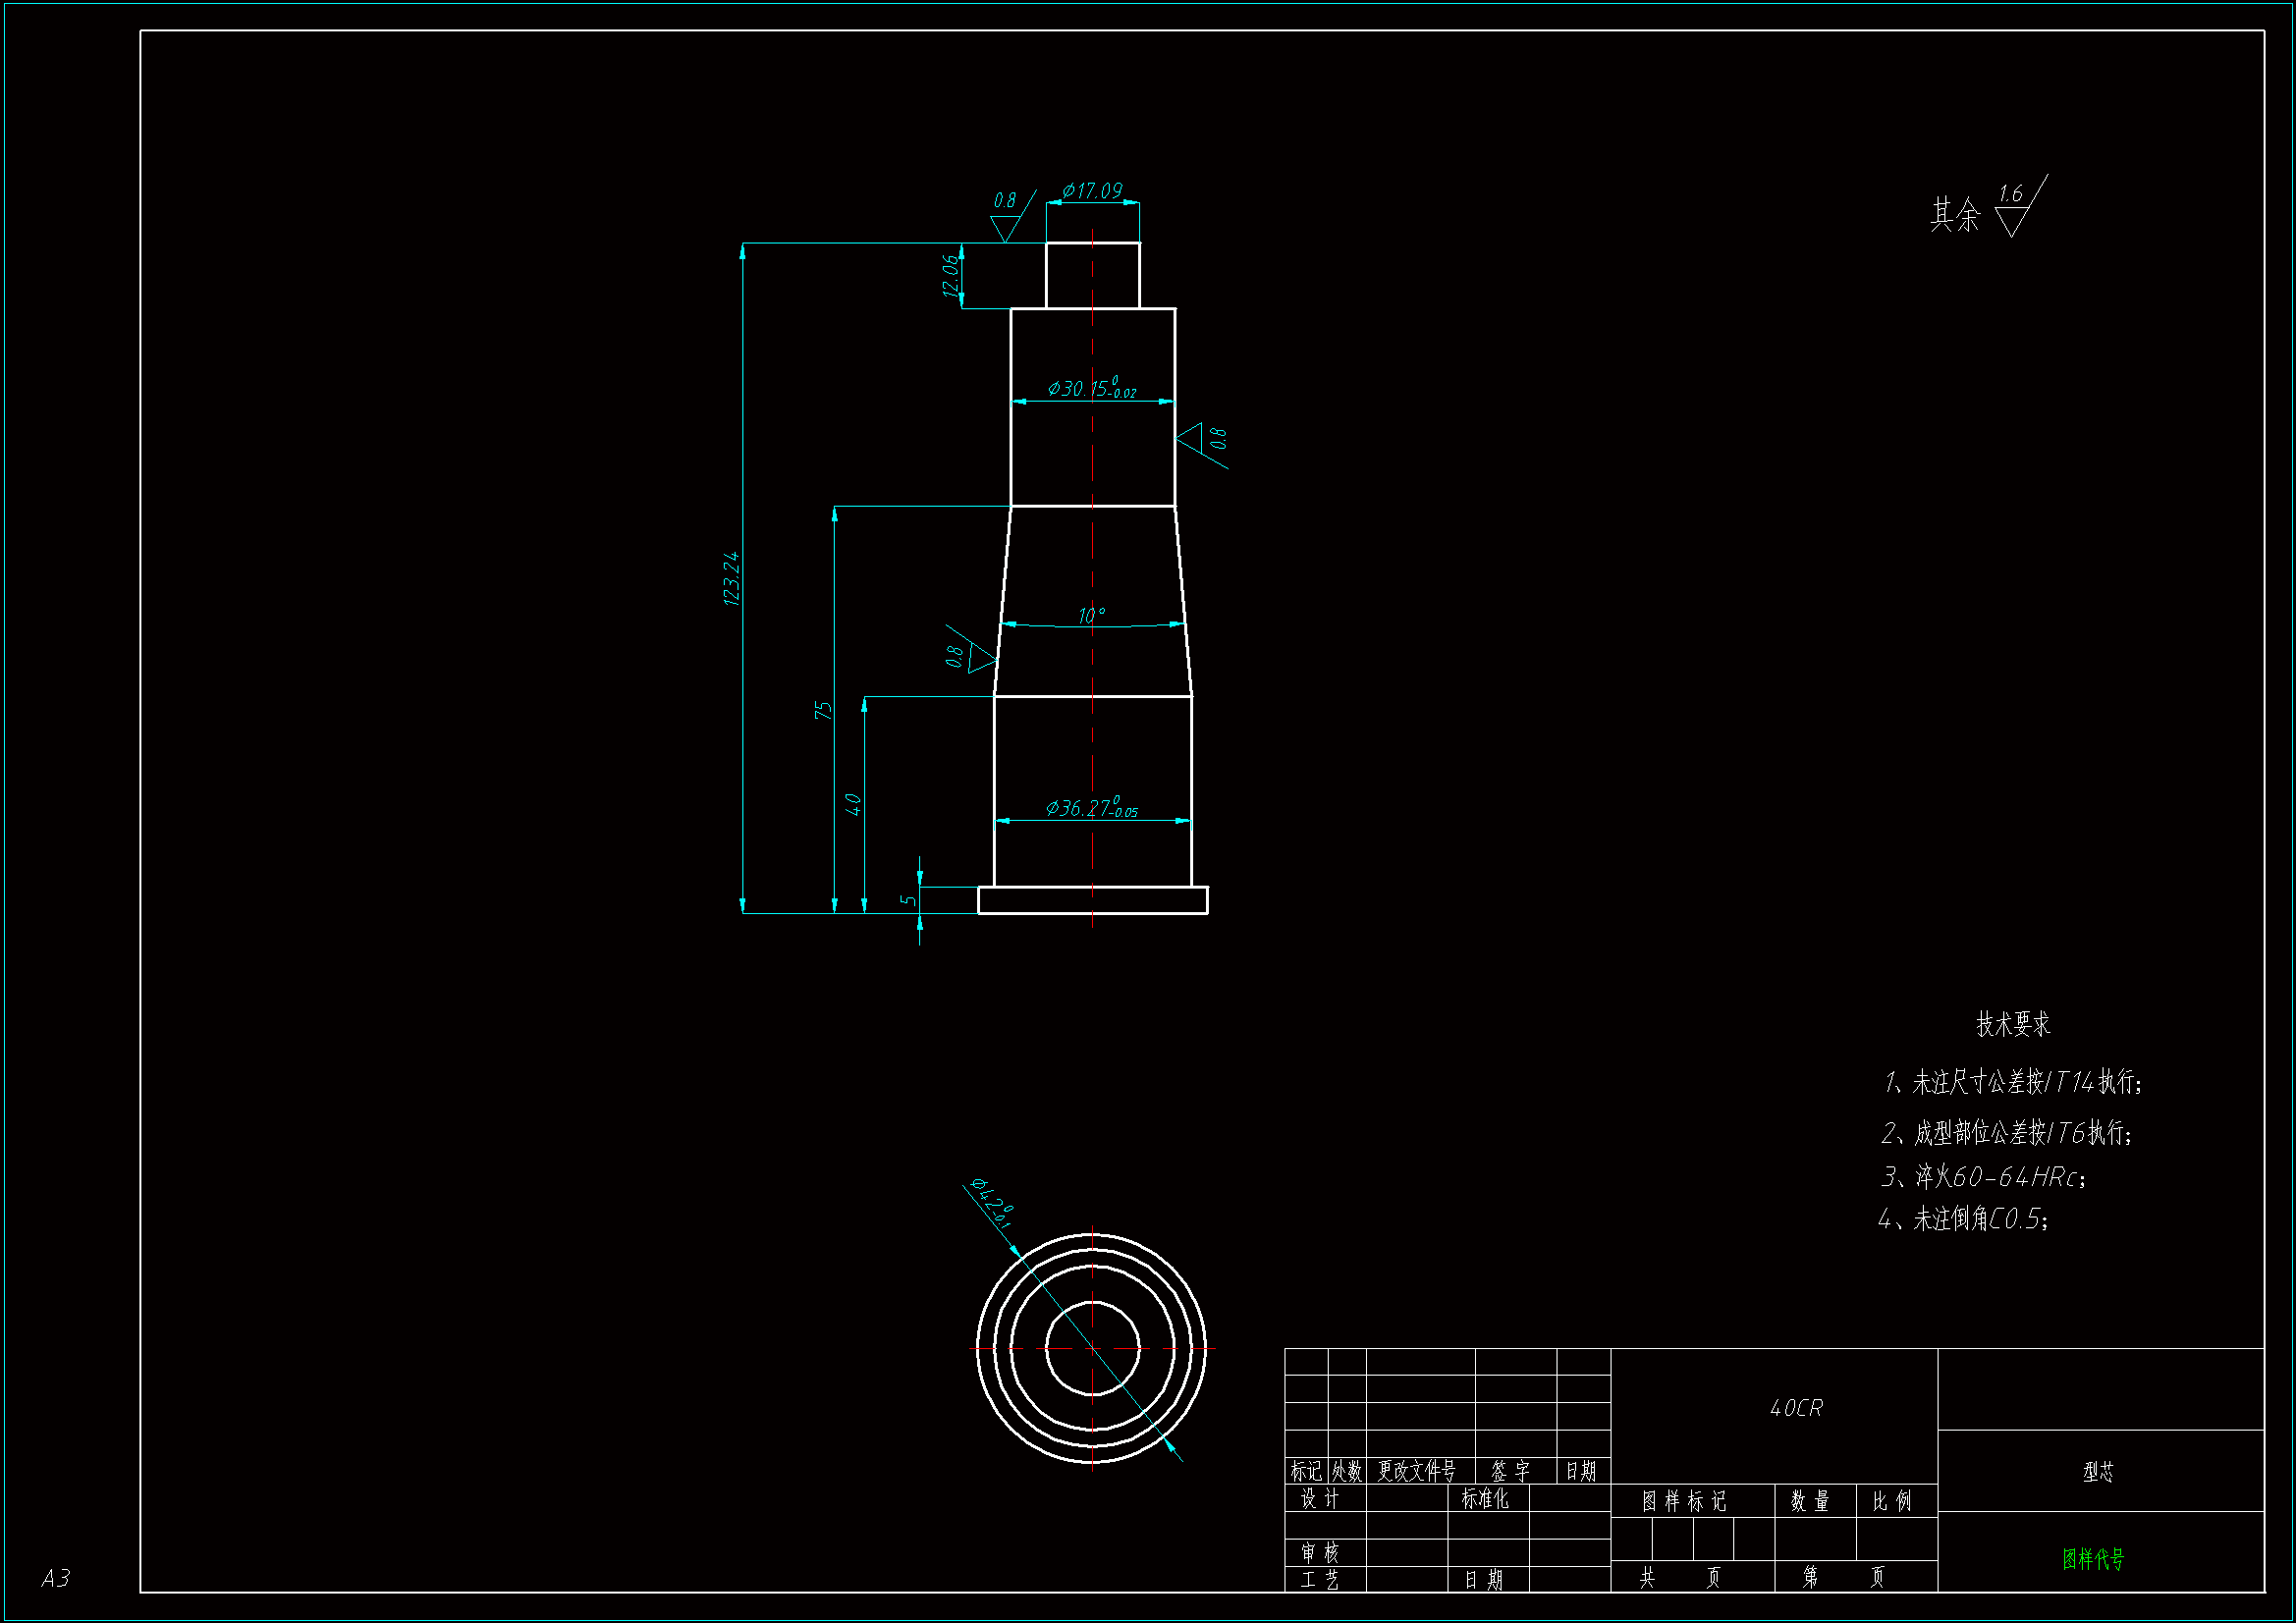
Task: Select the 123.24 overall length dimension
Action: tap(731, 578)
